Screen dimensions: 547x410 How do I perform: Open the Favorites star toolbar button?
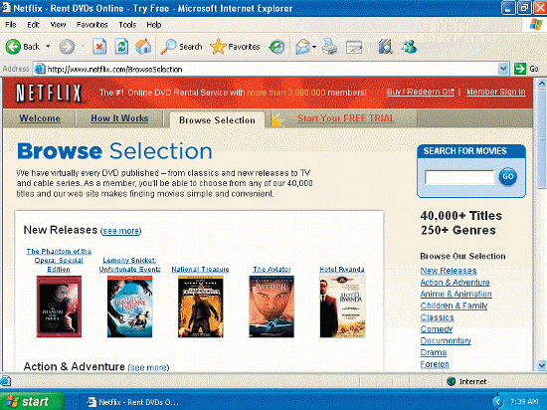click(235, 47)
